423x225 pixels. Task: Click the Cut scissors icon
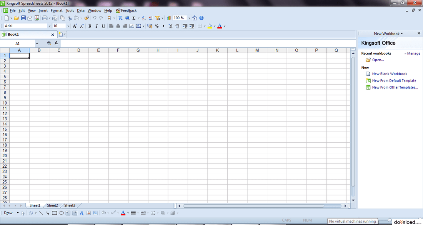(70, 18)
